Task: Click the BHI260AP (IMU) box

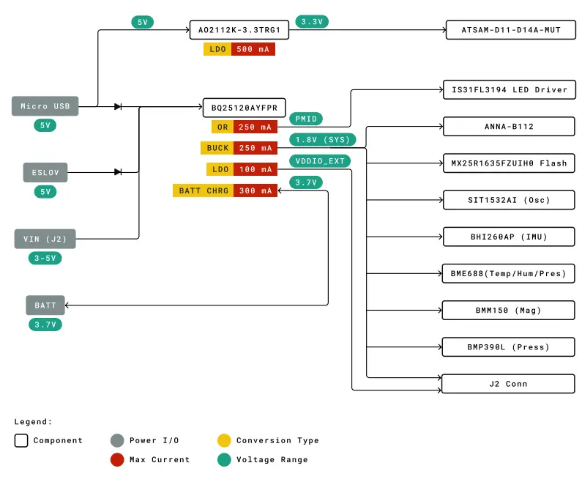Action: point(509,237)
